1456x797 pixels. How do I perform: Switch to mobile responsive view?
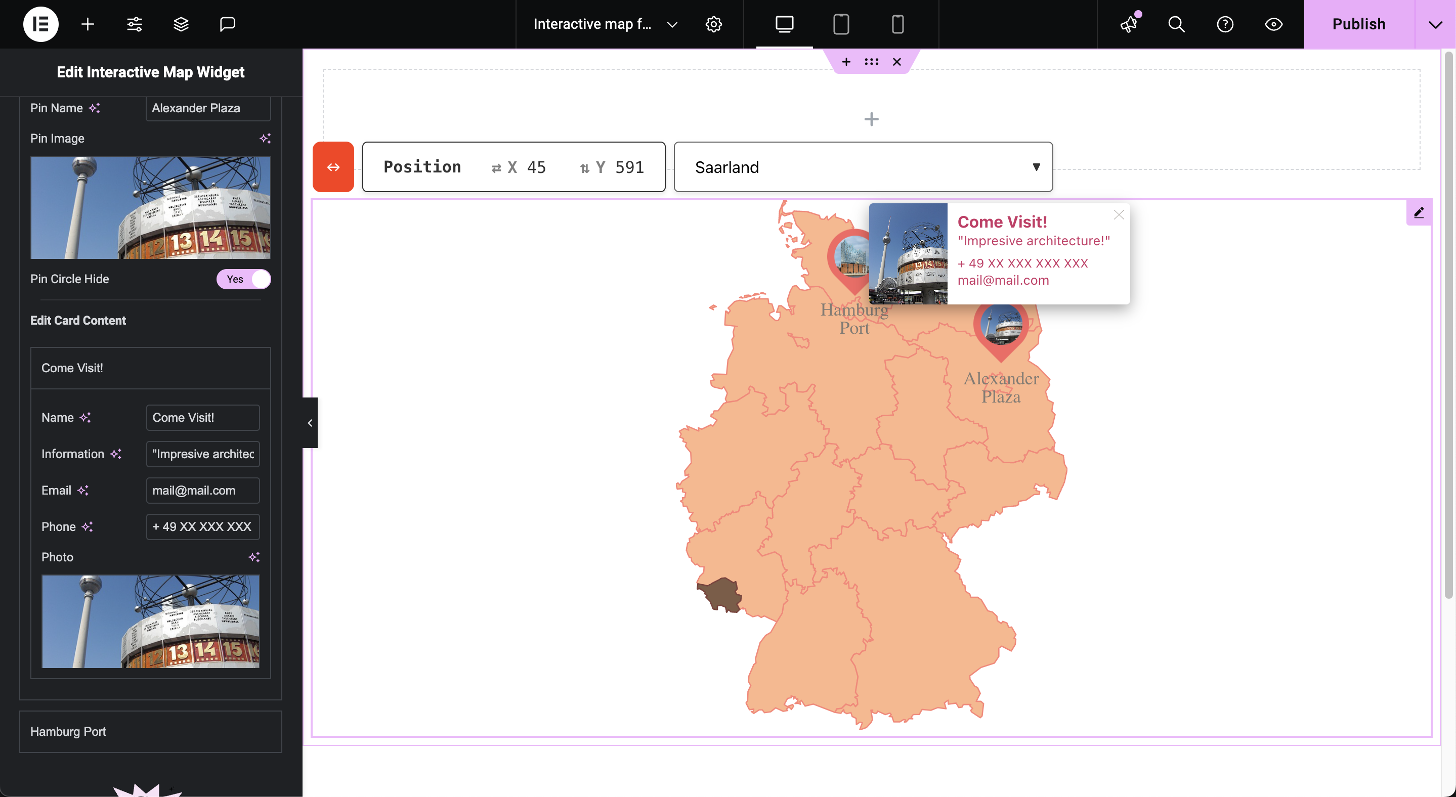click(x=897, y=24)
